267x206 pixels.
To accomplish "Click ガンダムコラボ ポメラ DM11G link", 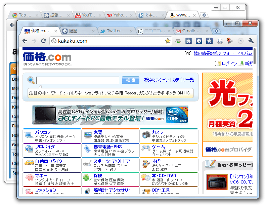I will click(165, 93).
